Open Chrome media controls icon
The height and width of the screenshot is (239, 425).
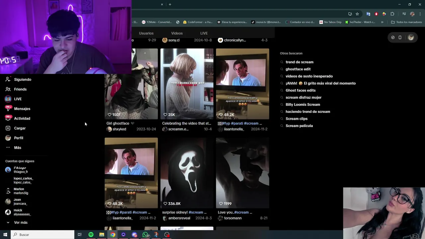pyautogui.click(x=404, y=14)
